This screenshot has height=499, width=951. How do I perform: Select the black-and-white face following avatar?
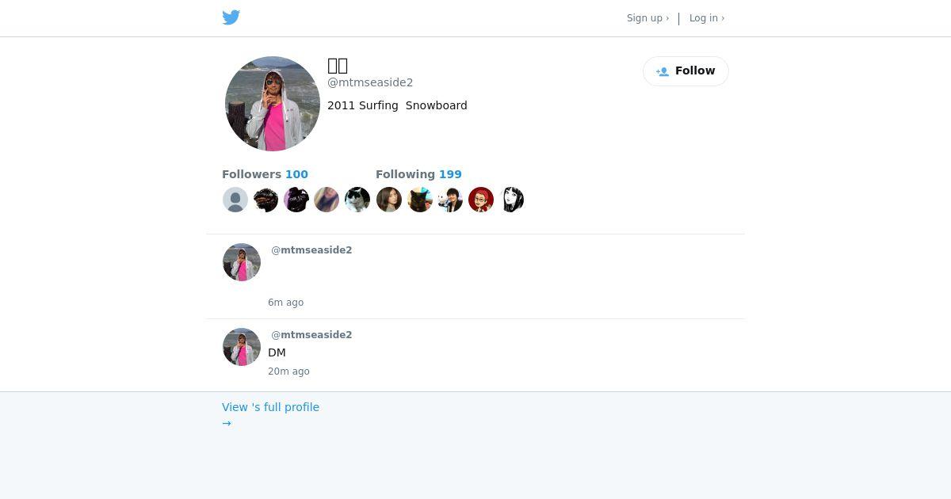(x=512, y=200)
